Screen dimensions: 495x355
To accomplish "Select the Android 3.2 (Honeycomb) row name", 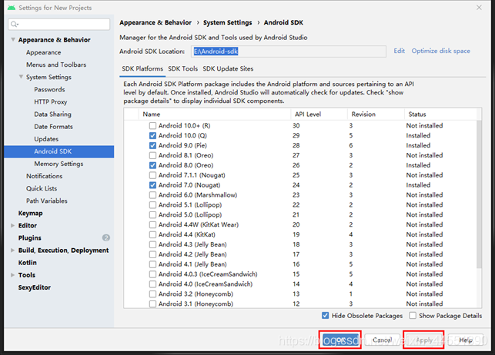I will point(196,294).
